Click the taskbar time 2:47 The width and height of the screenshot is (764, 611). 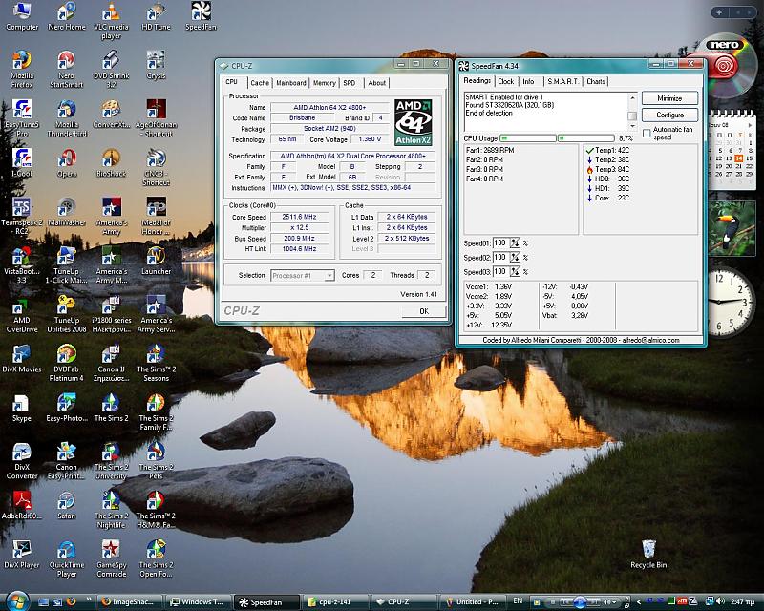(743, 602)
